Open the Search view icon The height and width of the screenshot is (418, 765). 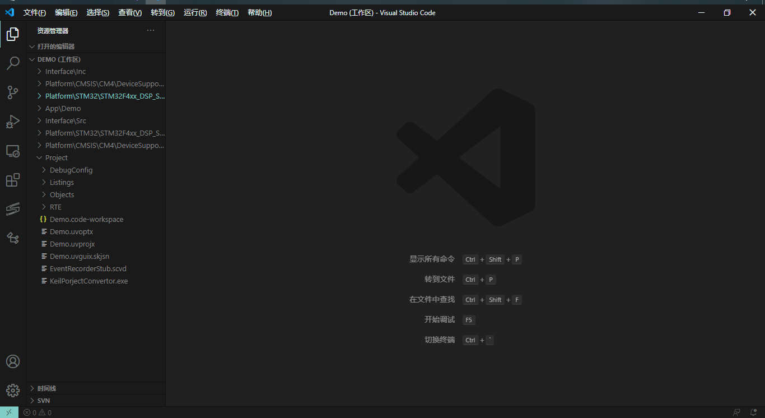(12, 63)
